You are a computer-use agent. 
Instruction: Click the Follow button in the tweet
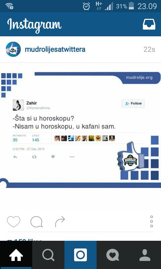(133, 104)
